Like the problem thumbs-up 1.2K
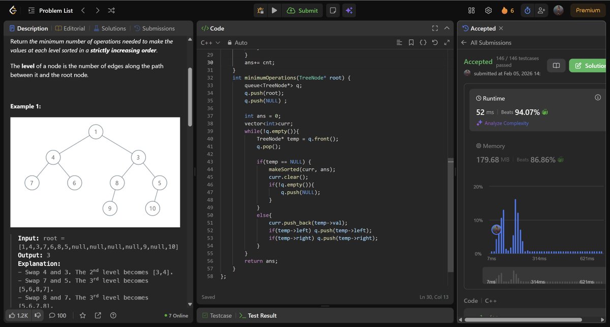The image size is (610, 327). coord(18,315)
